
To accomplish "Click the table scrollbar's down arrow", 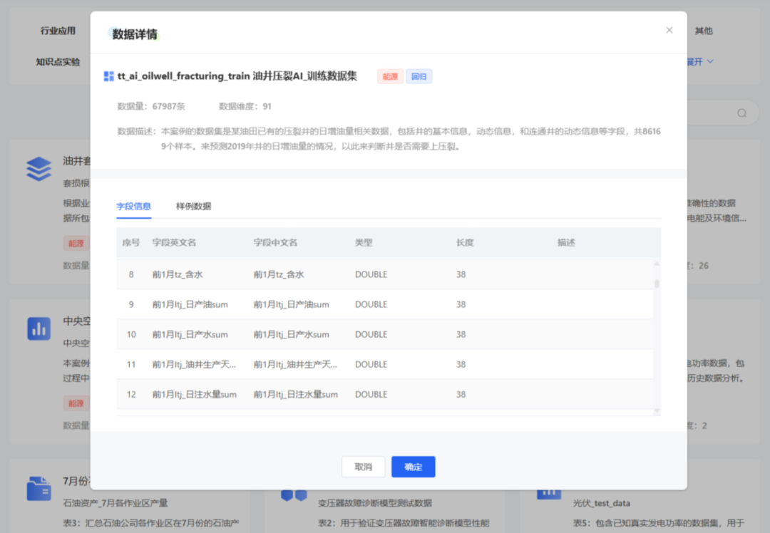I will tap(657, 411).
